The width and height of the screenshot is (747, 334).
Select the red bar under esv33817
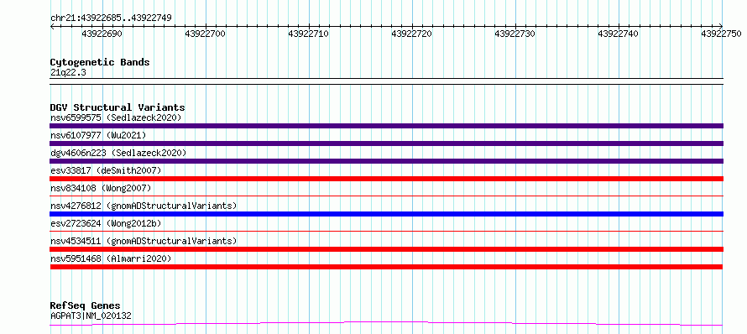[386, 179]
